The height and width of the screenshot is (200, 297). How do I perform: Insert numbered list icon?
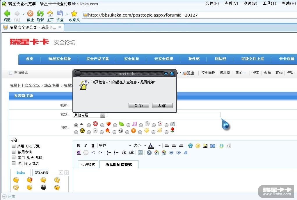tap(109, 153)
